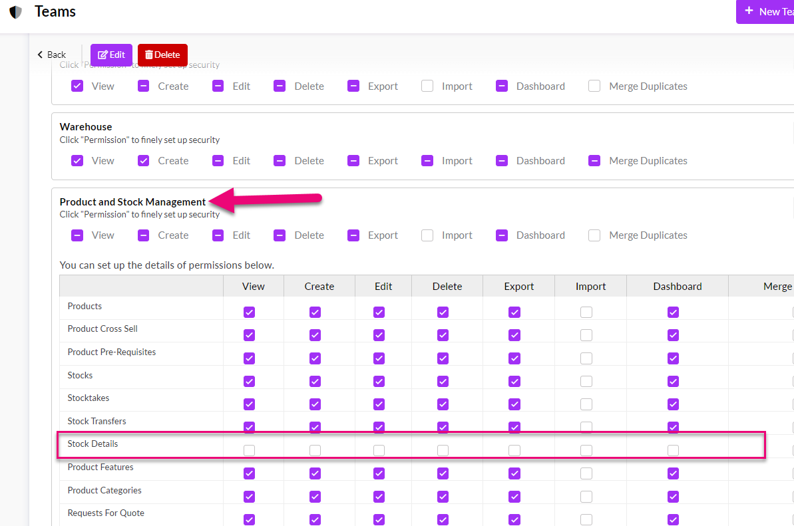The width and height of the screenshot is (794, 526).
Task: Click the red Delete button
Action: (x=162, y=55)
